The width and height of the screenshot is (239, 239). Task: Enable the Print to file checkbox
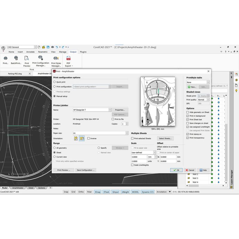(x=113, y=119)
